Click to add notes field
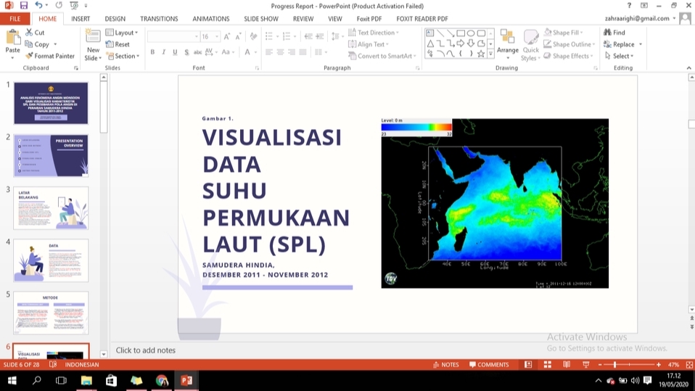The image size is (695, 391). click(145, 350)
